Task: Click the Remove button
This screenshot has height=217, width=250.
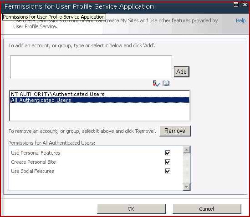Action: 175,131
